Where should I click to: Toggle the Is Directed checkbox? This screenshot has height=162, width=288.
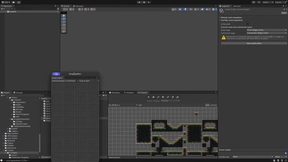point(248,24)
